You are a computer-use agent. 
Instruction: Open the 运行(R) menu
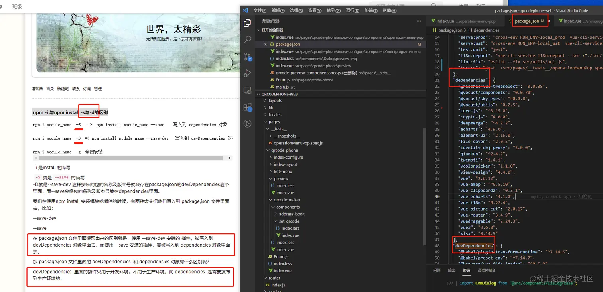(353, 11)
